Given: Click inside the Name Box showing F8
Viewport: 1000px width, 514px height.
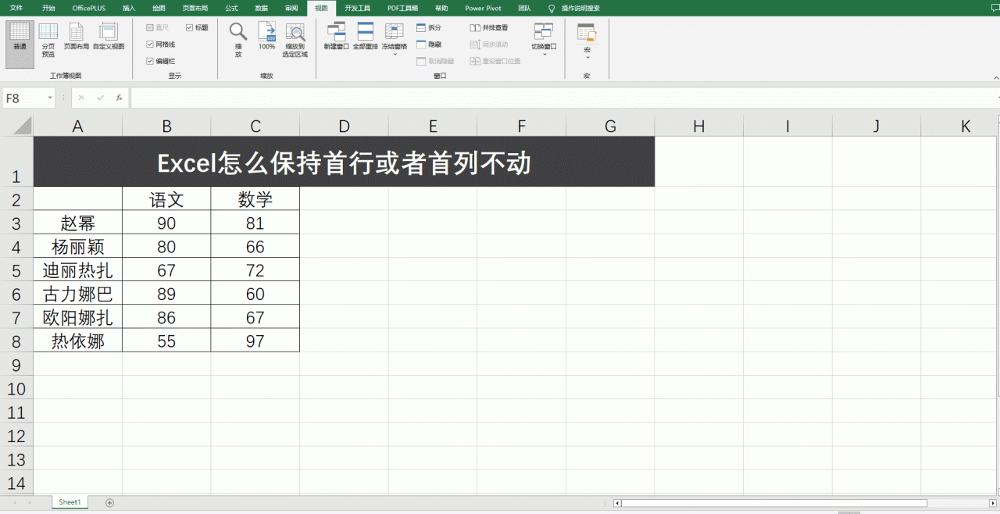Looking at the screenshot, I should (x=23, y=98).
